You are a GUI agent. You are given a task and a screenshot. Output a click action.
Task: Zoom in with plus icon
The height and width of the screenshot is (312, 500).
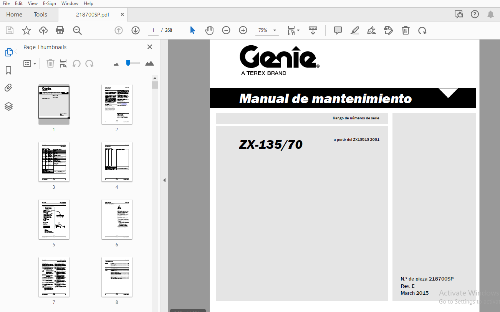tap(243, 30)
